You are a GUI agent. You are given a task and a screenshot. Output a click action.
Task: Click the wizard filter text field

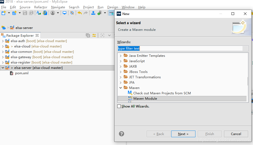click(183, 49)
